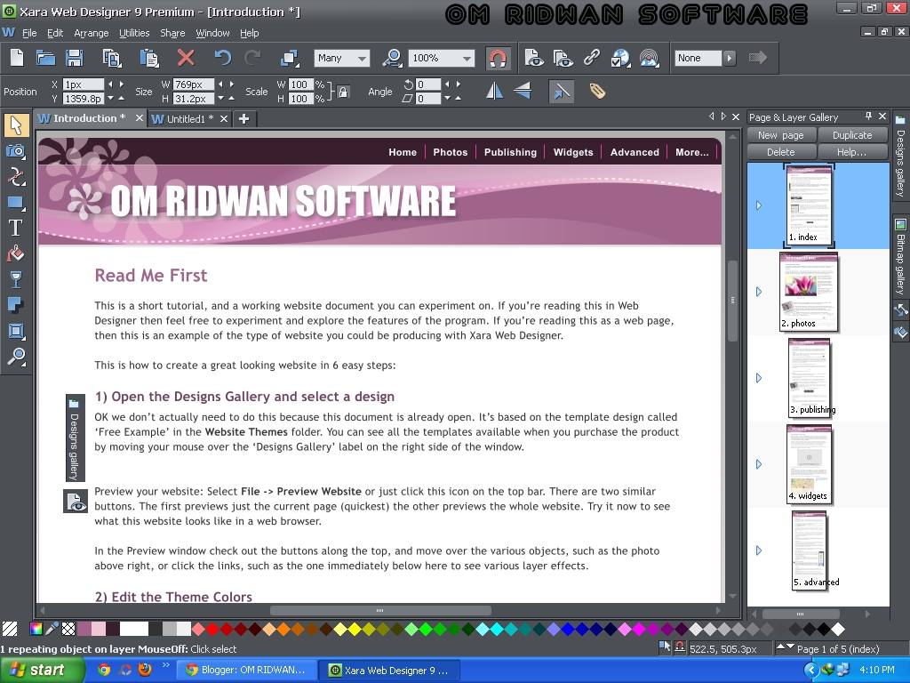
Task: Toggle the scale line widths button
Action: coord(561,92)
